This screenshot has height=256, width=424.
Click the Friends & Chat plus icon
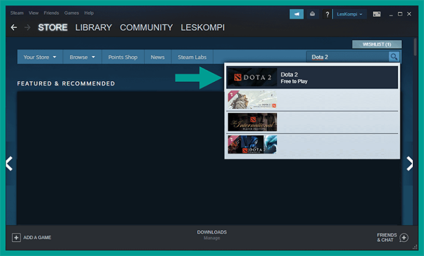[x=404, y=238]
